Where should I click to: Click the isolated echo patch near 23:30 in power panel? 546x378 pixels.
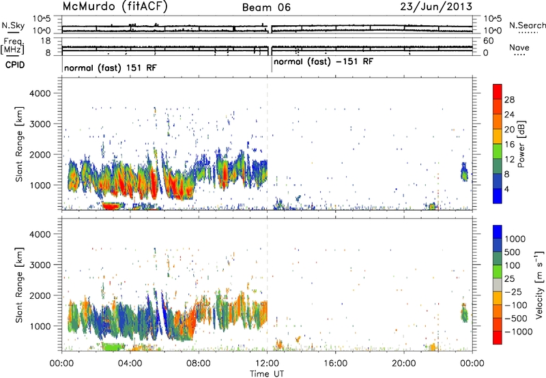(464, 171)
